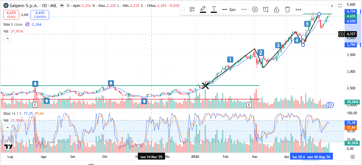
Task: Click the plus button at price 4,127
Action: [x=341, y=34]
